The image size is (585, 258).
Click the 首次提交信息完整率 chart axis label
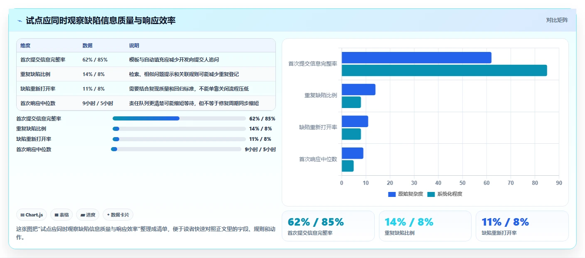[312, 64]
